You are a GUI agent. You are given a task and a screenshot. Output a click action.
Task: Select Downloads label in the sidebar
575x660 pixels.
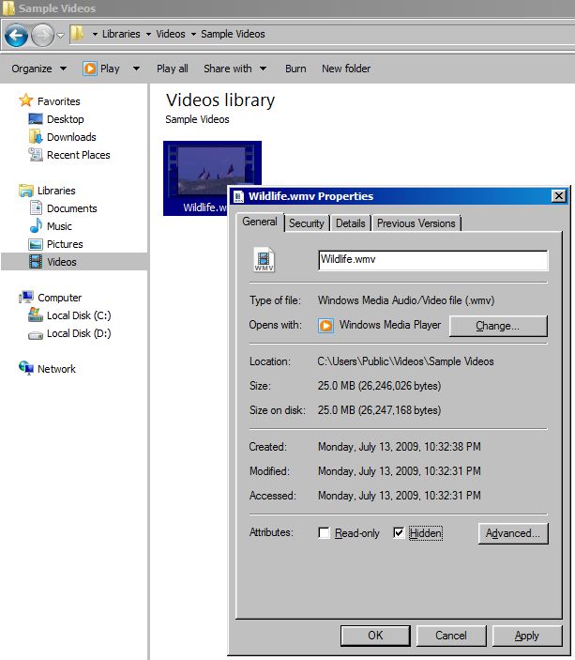pyautogui.click(x=71, y=137)
